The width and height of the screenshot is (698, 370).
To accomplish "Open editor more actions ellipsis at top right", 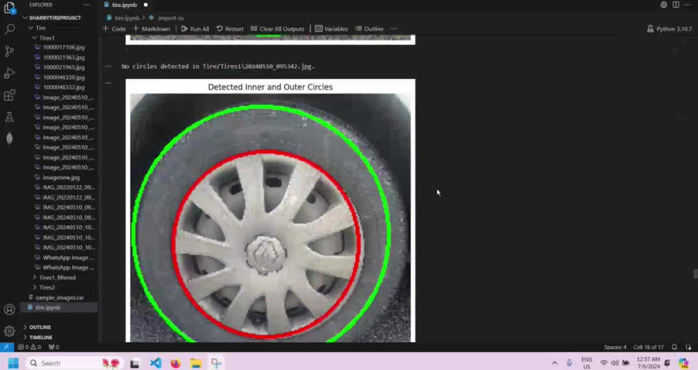I will point(688,5).
